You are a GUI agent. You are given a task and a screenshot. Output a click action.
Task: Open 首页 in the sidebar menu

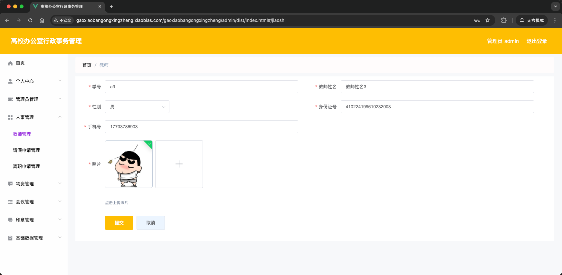pos(20,63)
